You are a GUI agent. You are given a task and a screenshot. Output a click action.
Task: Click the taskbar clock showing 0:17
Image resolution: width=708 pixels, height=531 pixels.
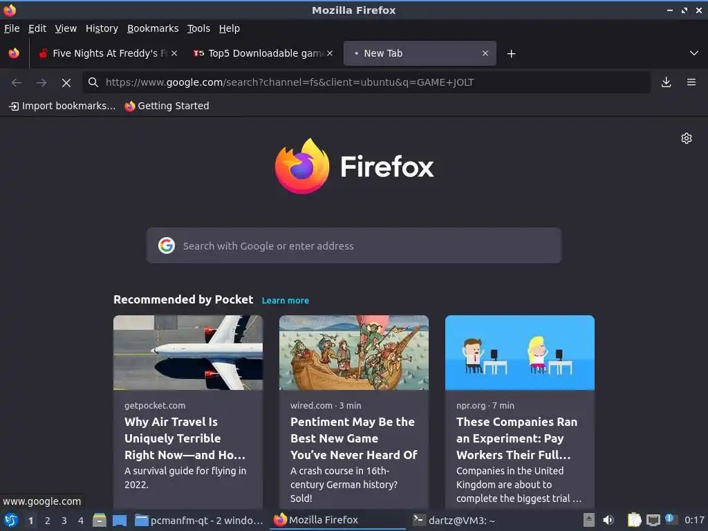coord(694,520)
